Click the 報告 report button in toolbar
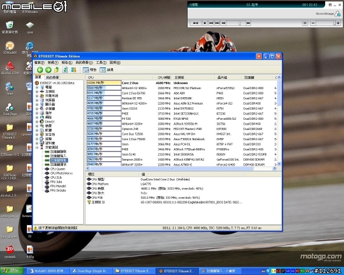Image resolution: width=344 pixels, height=275 pixels. point(90,70)
